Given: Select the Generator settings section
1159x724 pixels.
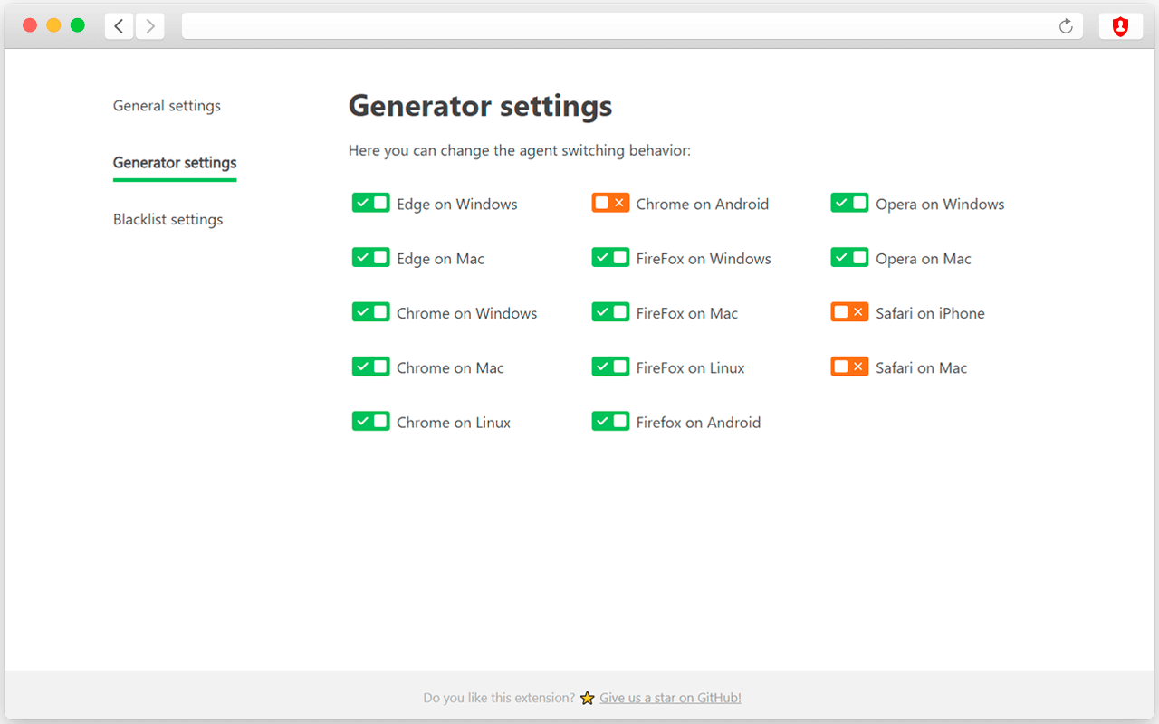Looking at the screenshot, I should point(174,163).
